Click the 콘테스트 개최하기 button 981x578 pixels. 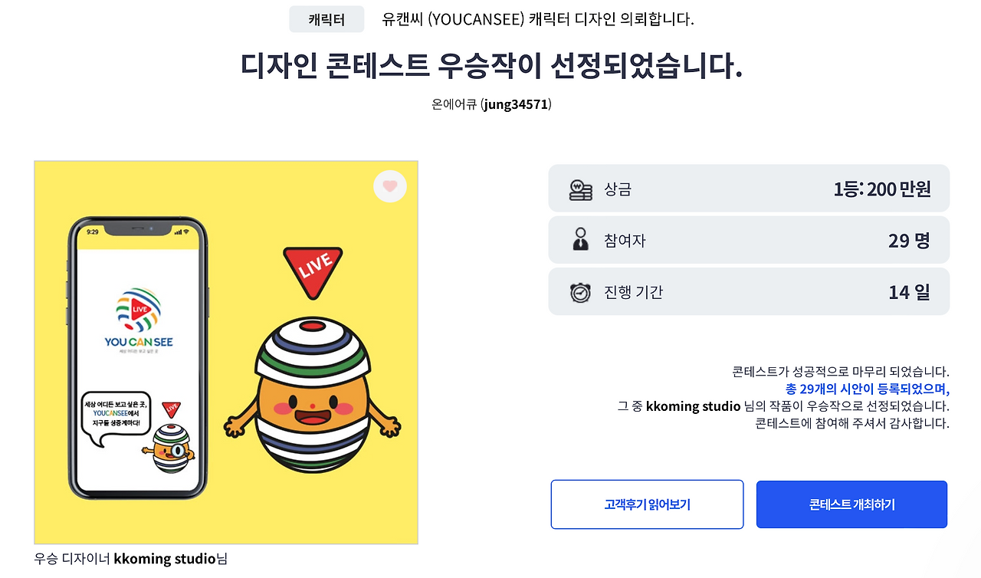(851, 504)
